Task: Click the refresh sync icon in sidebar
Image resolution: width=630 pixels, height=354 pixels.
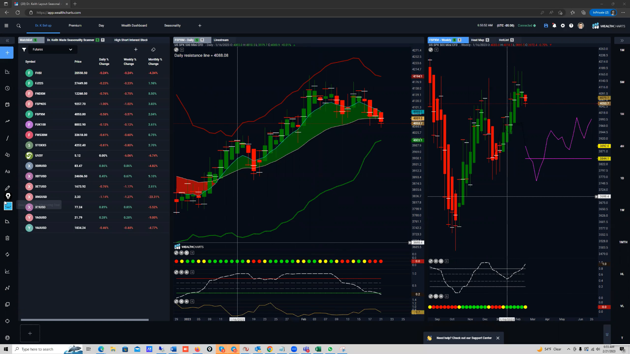Action: [x=7, y=254]
